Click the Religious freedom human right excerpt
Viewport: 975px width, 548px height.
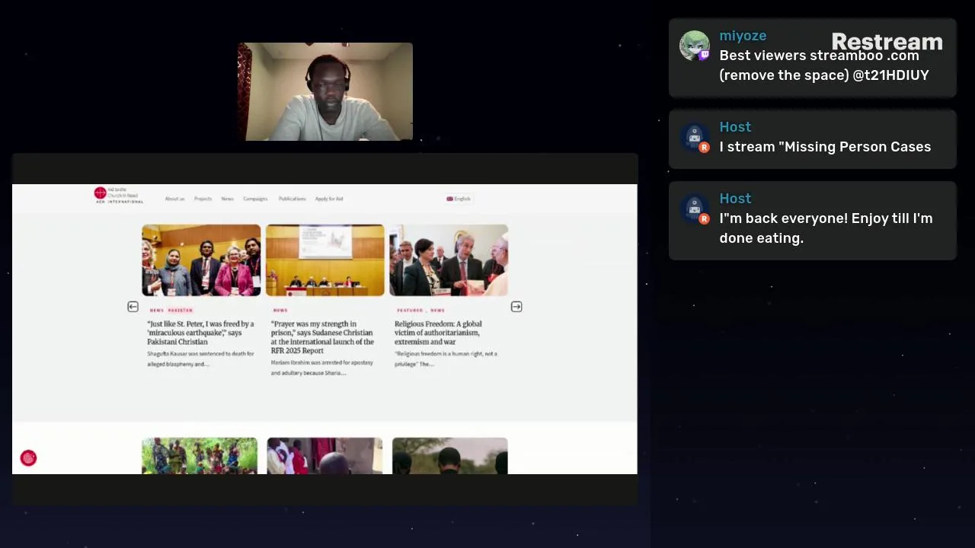coord(446,359)
